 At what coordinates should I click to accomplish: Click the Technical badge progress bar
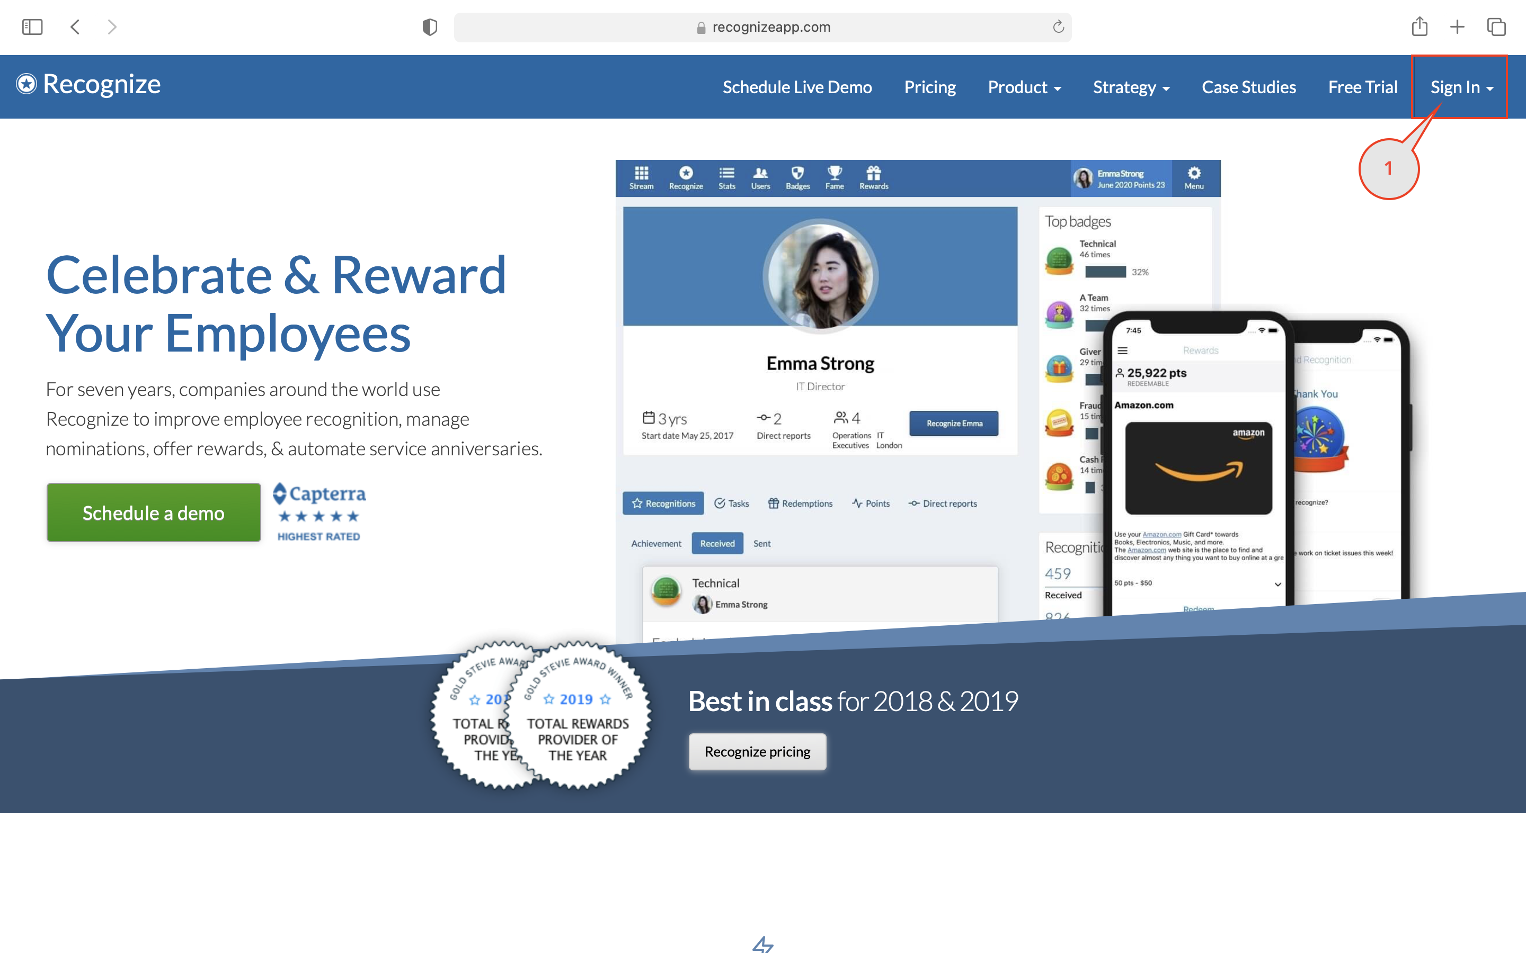(1105, 272)
